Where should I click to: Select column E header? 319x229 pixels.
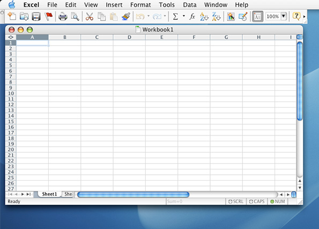tap(161, 37)
